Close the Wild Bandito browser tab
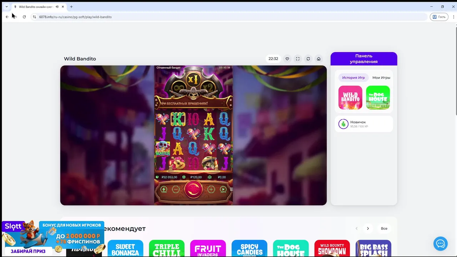The height and width of the screenshot is (257, 457). coord(63,7)
